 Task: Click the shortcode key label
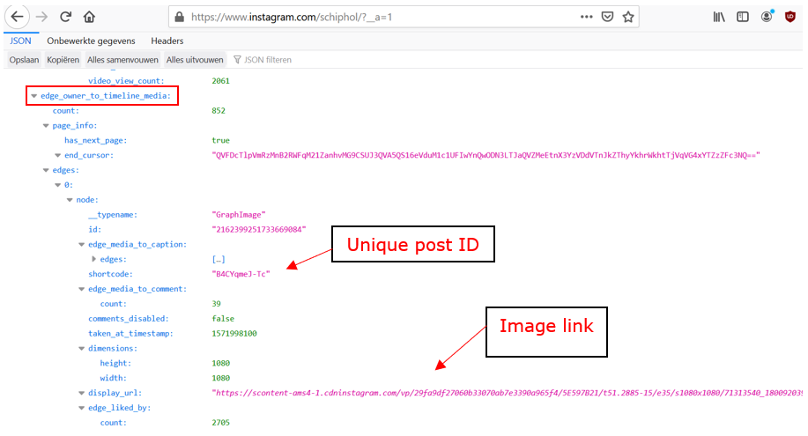coord(110,274)
